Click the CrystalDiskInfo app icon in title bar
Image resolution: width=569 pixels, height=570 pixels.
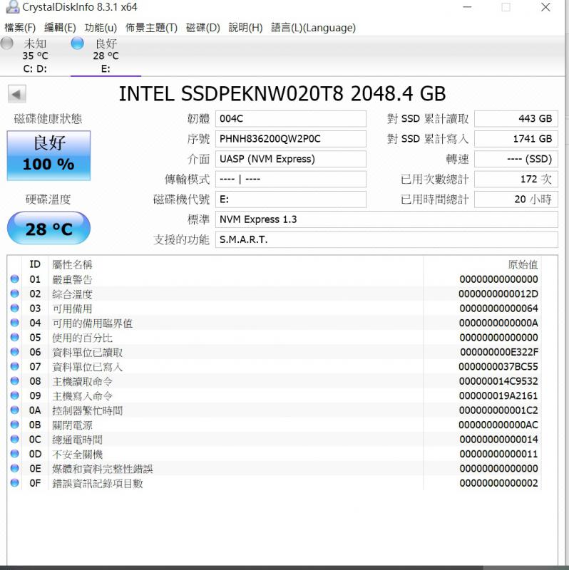tap(12, 7)
